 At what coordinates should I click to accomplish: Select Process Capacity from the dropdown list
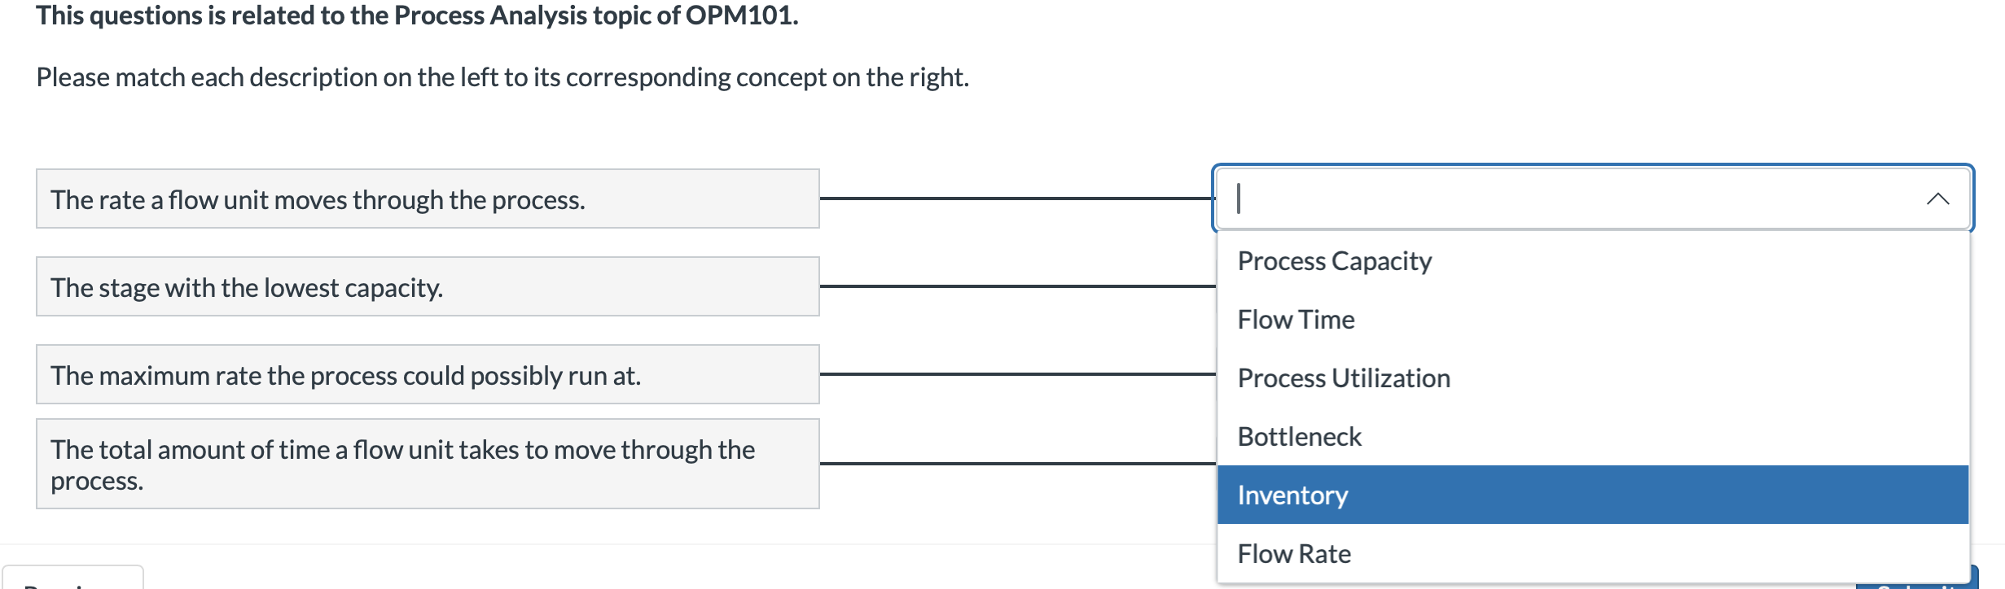[1333, 260]
